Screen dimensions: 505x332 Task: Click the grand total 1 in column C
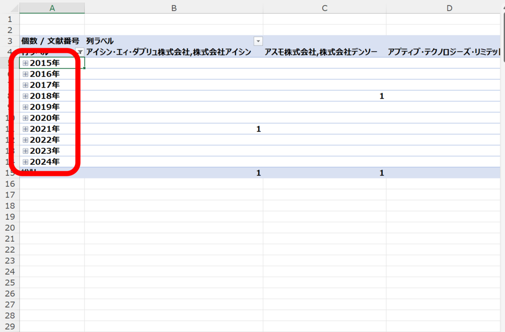click(x=382, y=173)
